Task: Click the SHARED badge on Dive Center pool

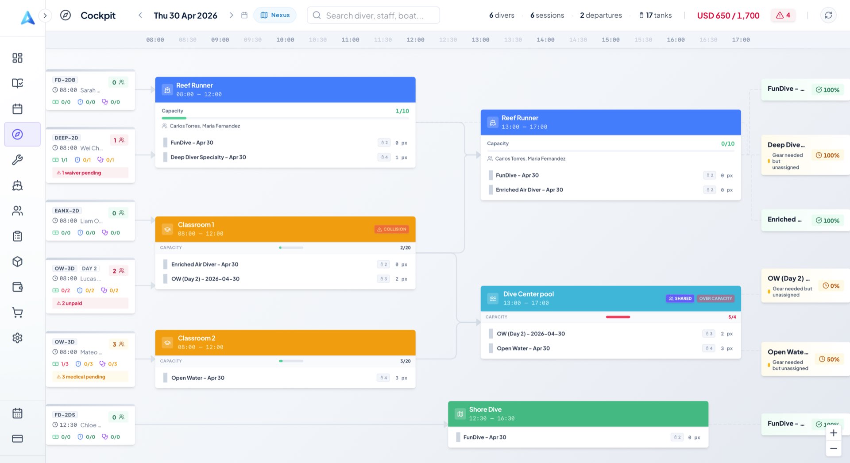Action: coord(680,298)
